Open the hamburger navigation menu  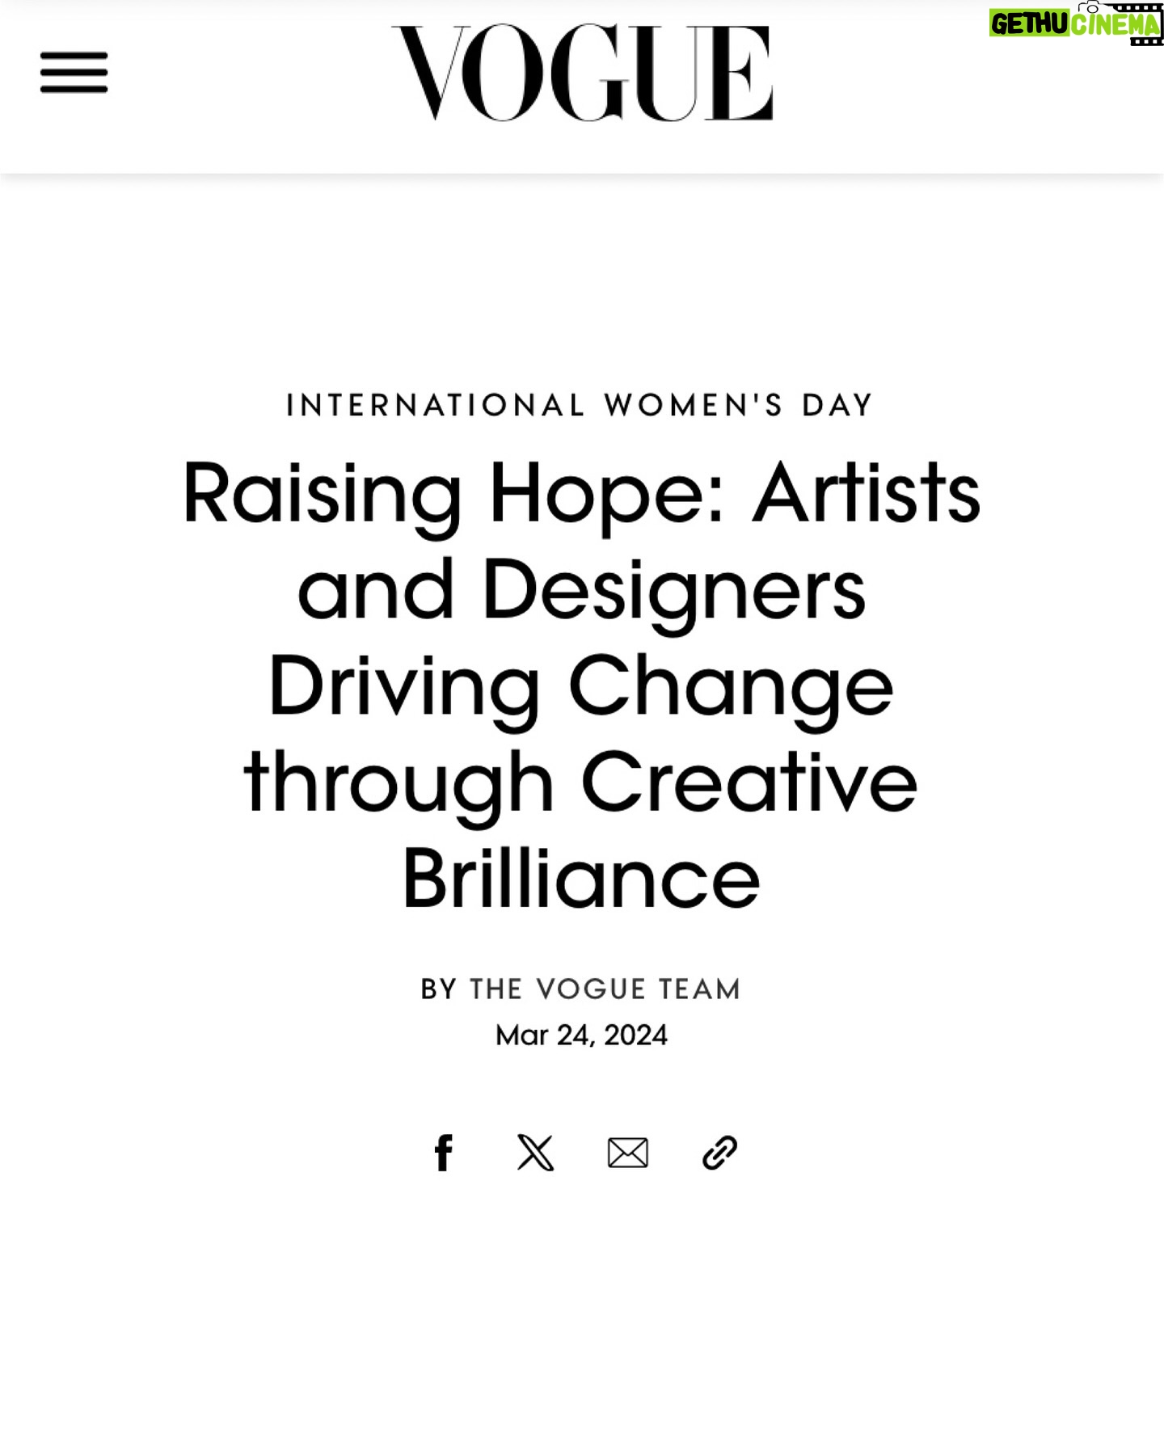[x=74, y=73]
